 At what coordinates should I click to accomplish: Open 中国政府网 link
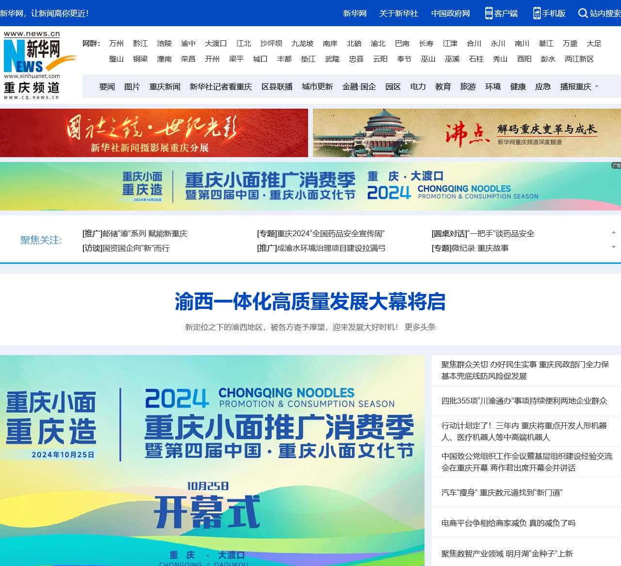(x=451, y=14)
